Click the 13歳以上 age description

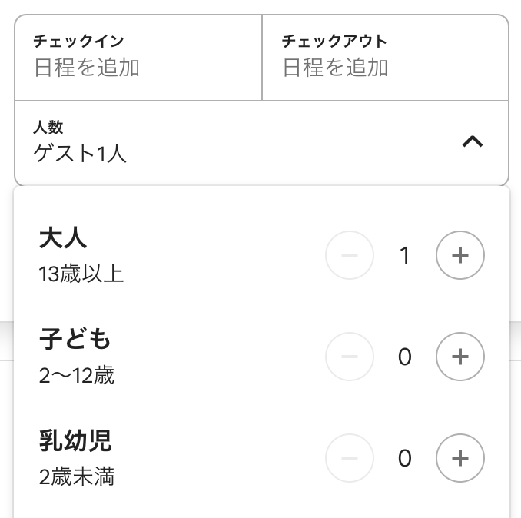click(x=81, y=274)
